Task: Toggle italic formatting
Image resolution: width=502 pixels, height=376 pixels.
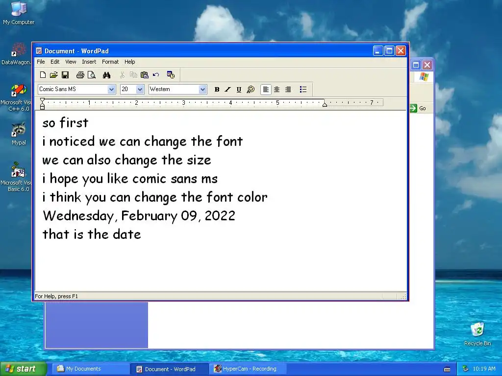Action: point(227,90)
